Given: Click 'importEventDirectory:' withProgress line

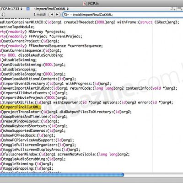Looking at the screenshot, I should click(x=55, y=84).
